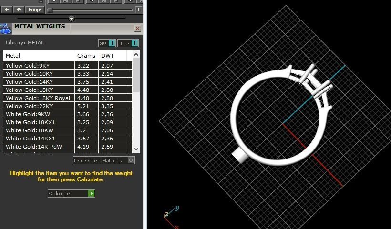Select the Yellow Gold:18KY Royal row
This screenshot has height=229, width=391.
coord(67,98)
